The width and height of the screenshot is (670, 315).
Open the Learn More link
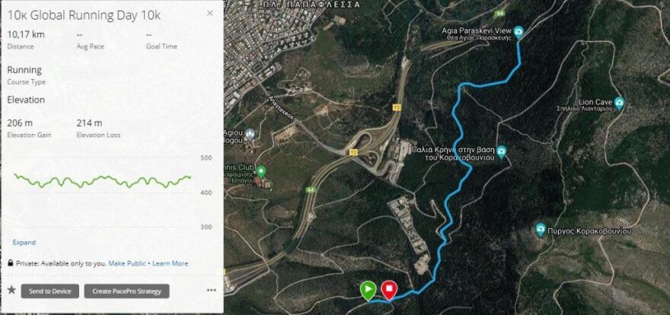tap(170, 263)
